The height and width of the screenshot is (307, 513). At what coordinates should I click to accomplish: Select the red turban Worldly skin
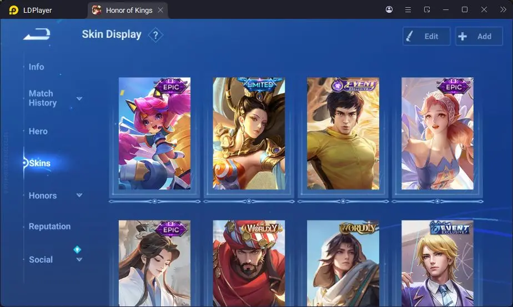pos(249,264)
